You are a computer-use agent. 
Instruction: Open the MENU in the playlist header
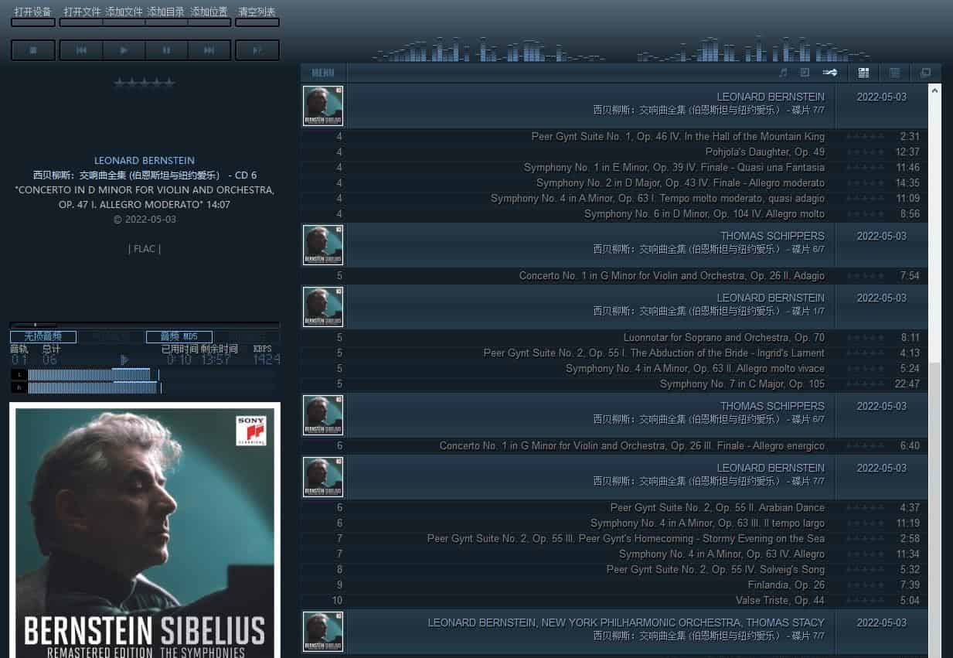(x=323, y=73)
